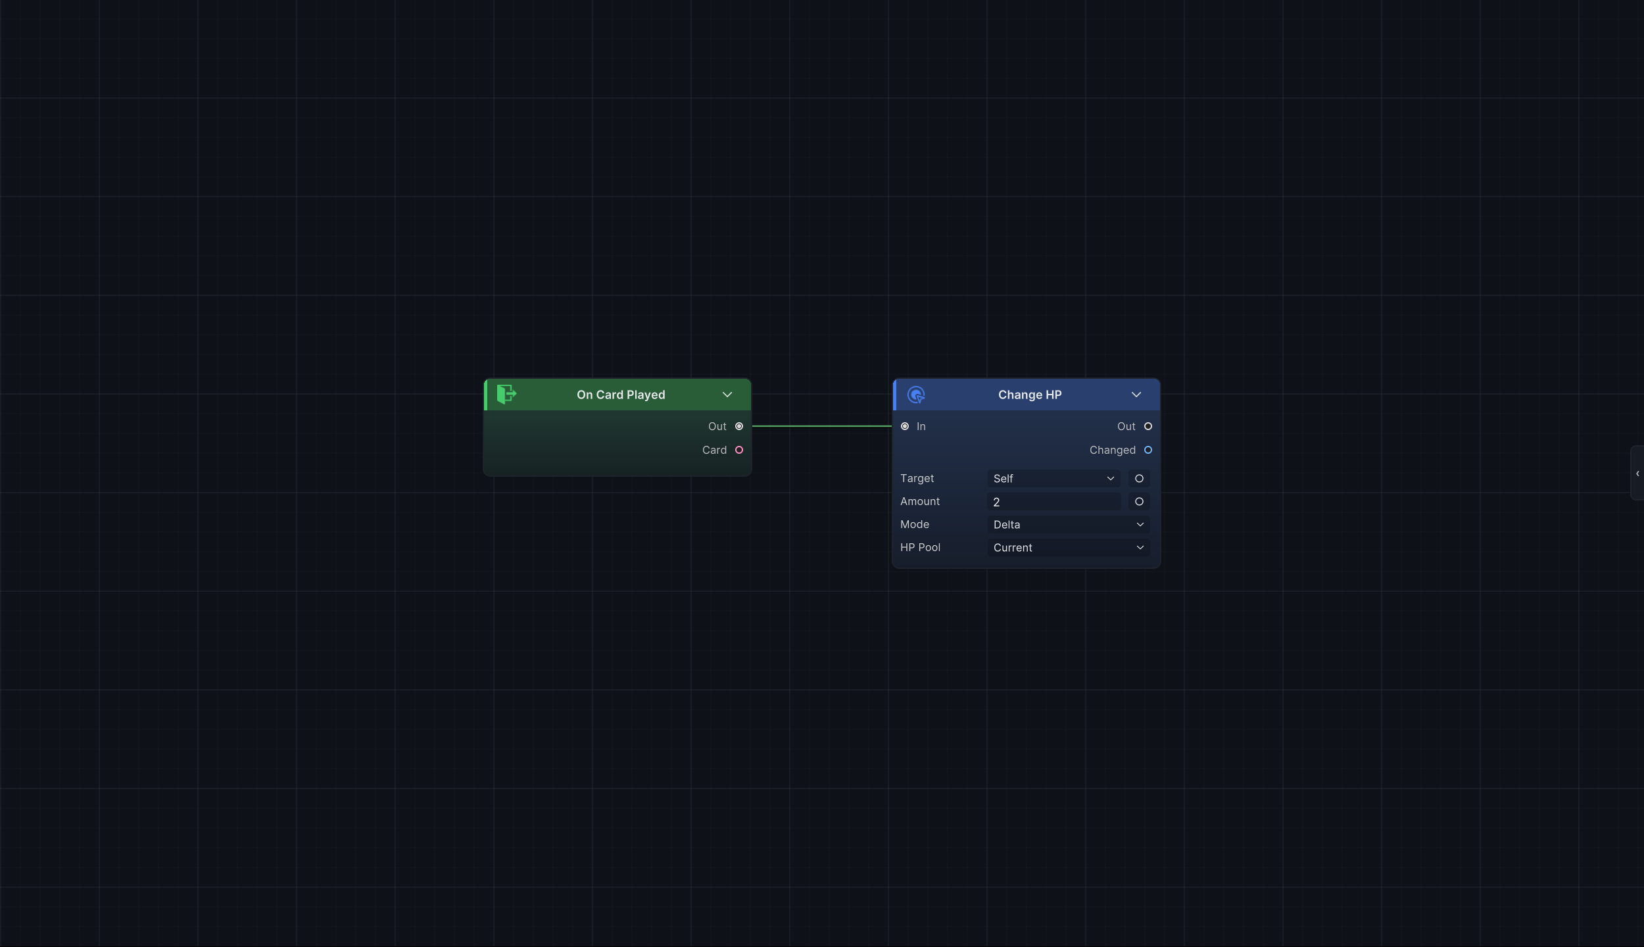Click the Card output label
Image resolution: width=1644 pixels, height=947 pixels.
714,450
